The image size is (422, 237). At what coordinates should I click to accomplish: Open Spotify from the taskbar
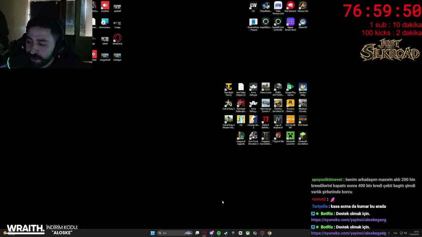click(x=219, y=233)
